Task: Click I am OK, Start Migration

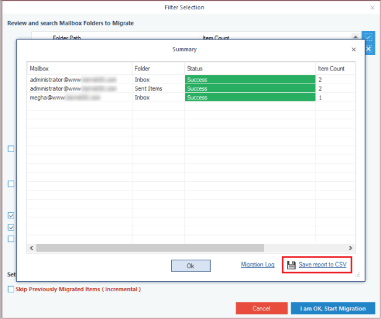Action: click(x=333, y=308)
